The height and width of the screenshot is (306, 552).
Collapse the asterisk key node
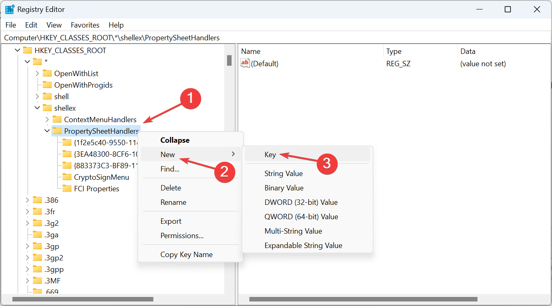[x=27, y=62]
